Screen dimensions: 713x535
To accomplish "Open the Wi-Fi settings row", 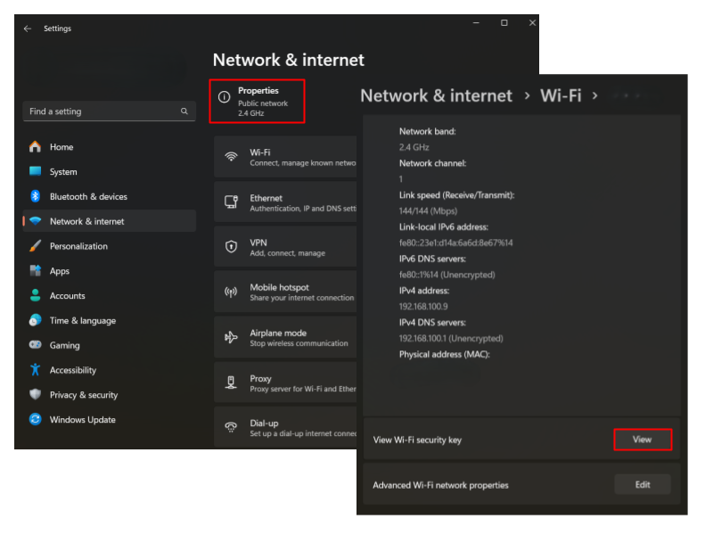I will (x=285, y=157).
